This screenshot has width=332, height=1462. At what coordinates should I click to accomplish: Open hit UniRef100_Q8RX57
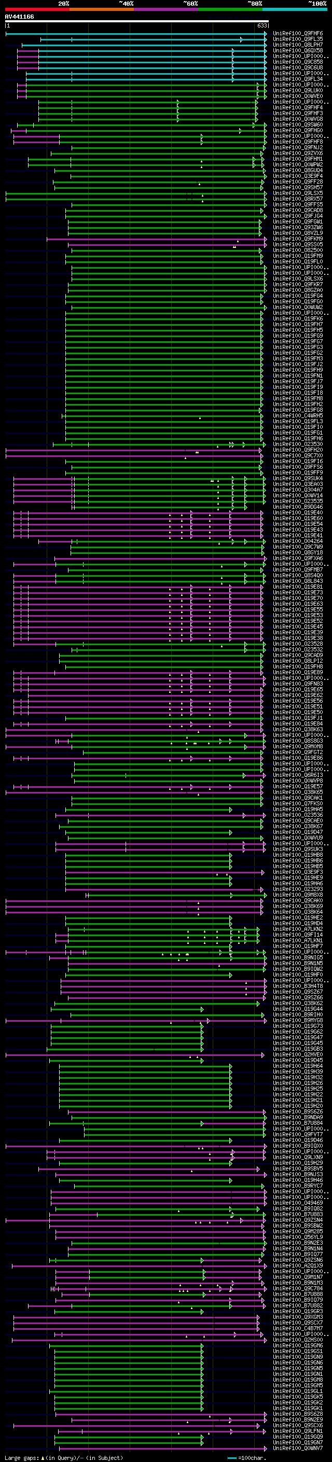(298, 199)
